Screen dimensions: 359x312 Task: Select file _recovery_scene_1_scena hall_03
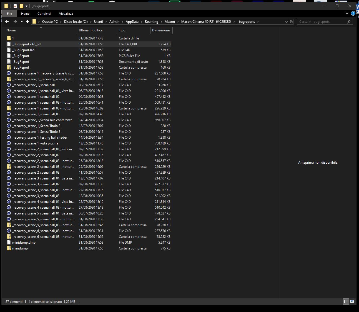click(x=36, y=114)
